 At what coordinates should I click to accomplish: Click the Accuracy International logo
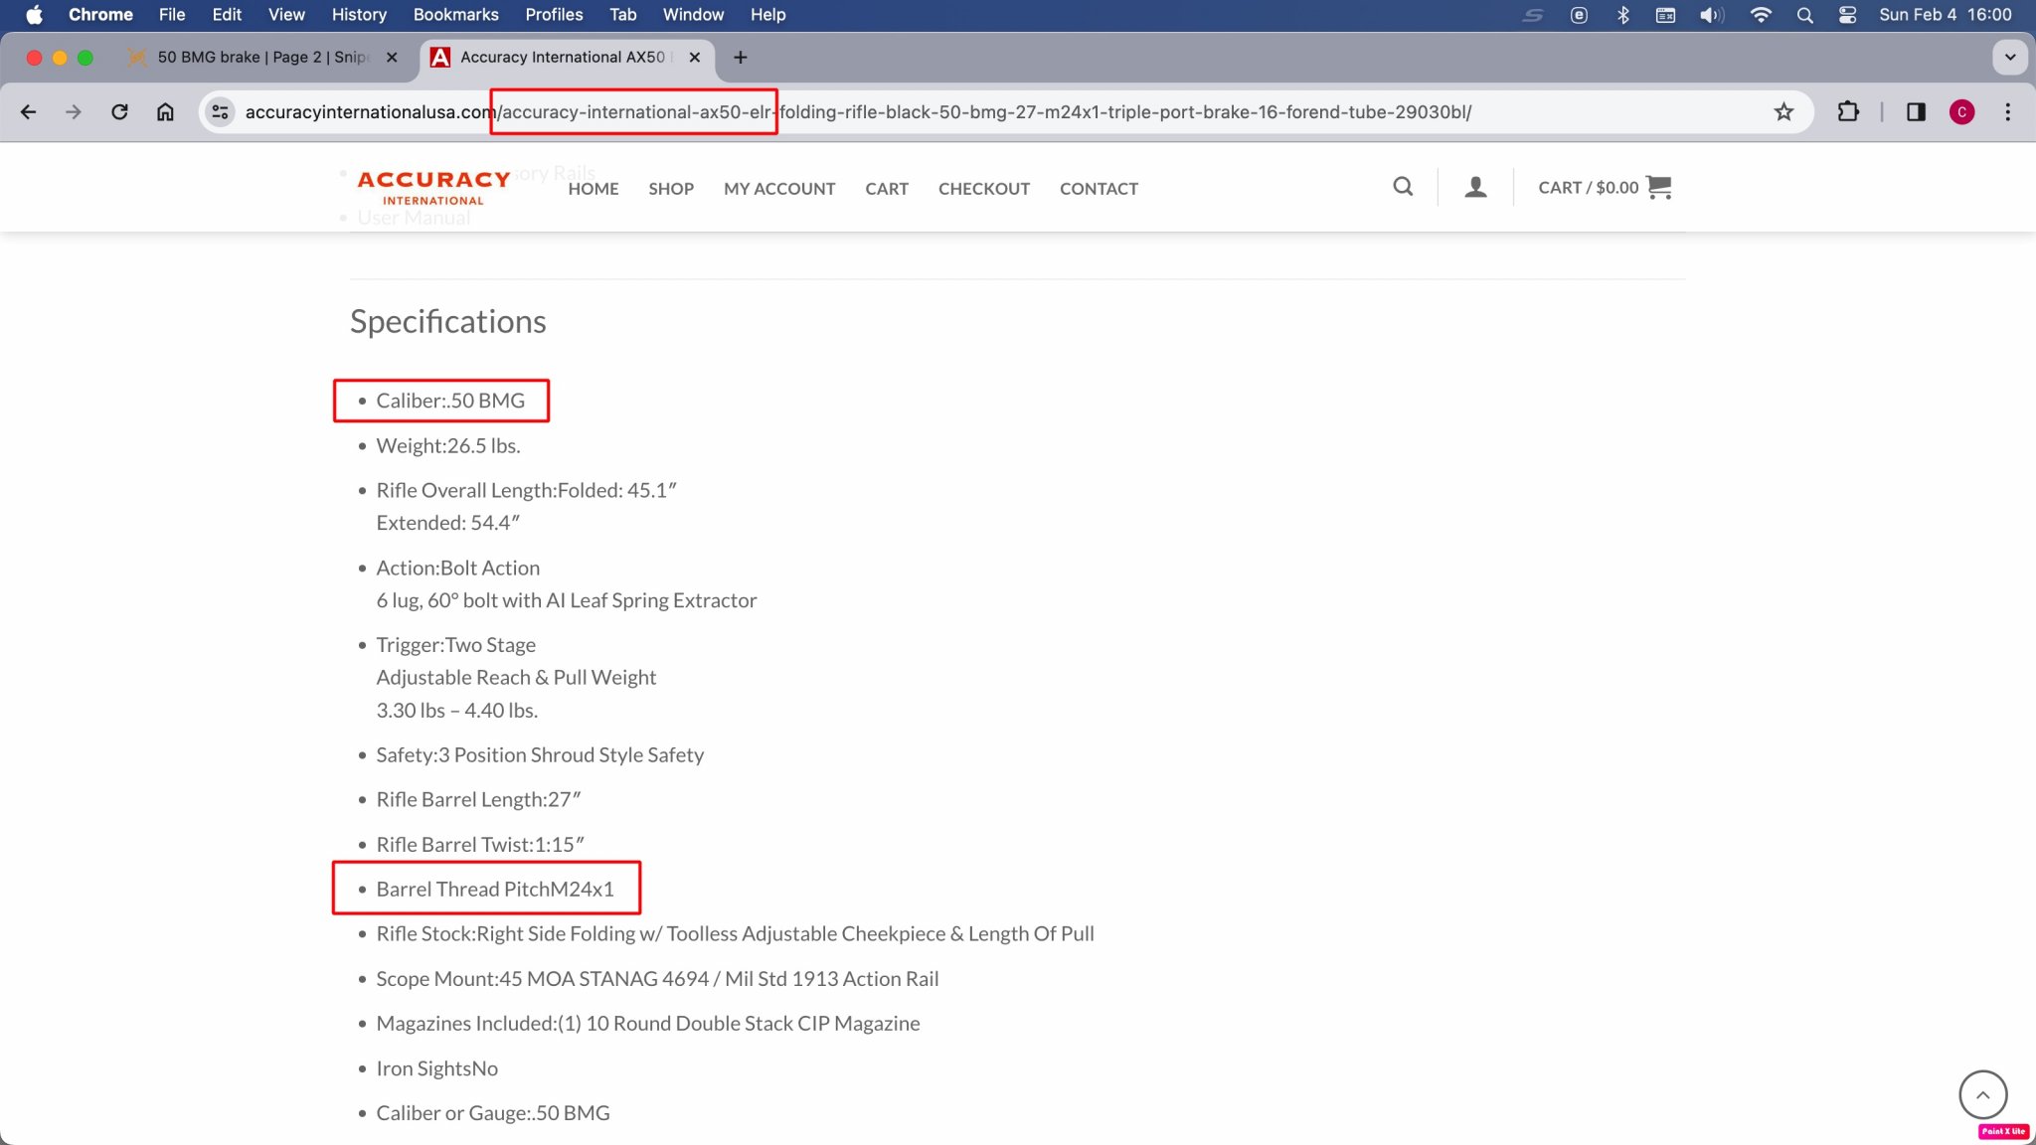(x=433, y=187)
